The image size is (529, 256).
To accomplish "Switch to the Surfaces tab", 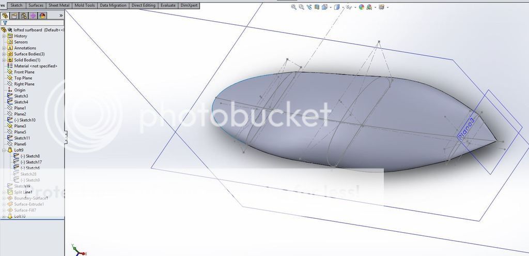I will coord(36,5).
